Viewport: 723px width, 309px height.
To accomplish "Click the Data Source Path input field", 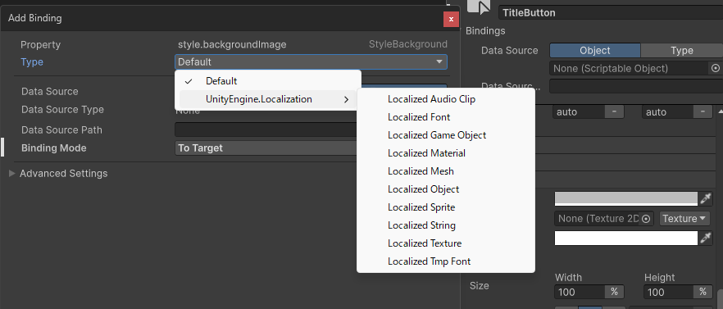I will click(x=266, y=130).
